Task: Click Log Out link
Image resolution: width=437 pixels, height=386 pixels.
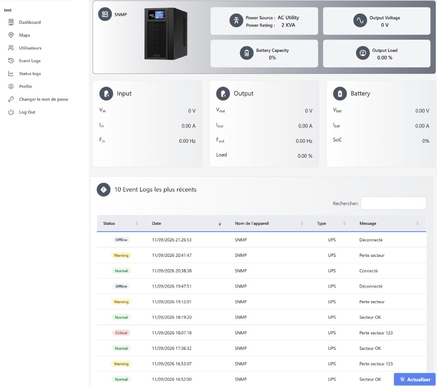Action: (27, 112)
